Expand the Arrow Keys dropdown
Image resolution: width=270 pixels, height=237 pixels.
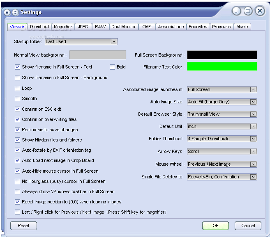pyautogui.click(x=222, y=152)
